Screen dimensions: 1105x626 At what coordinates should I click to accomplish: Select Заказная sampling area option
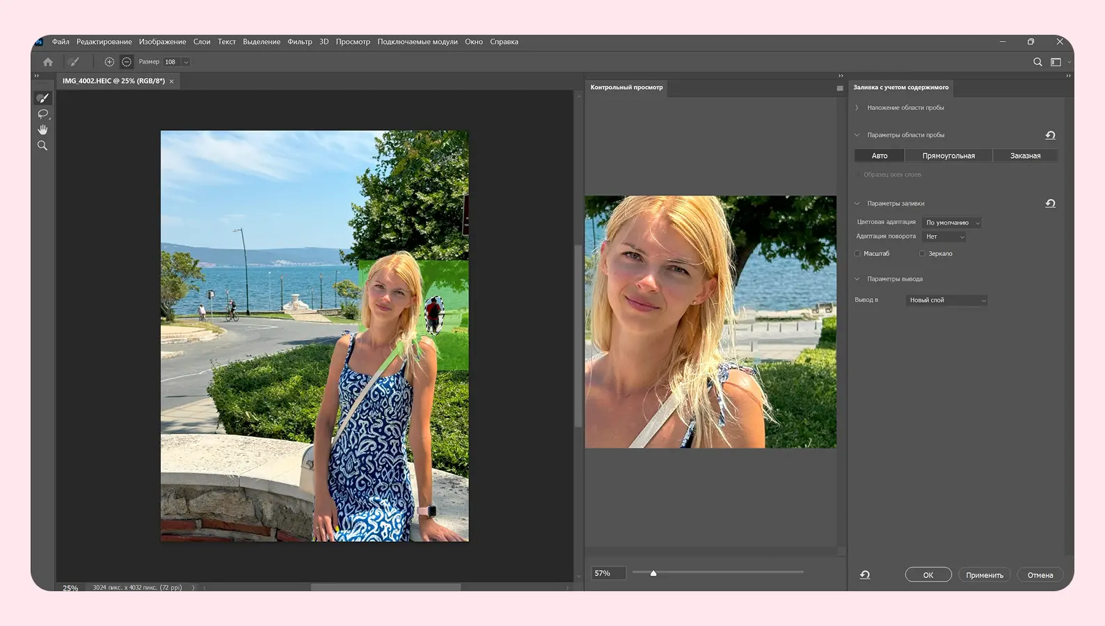pos(1025,156)
